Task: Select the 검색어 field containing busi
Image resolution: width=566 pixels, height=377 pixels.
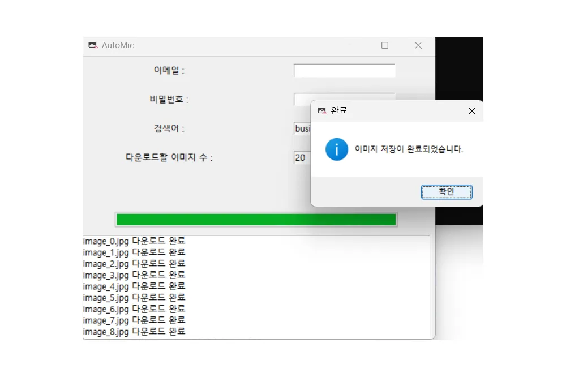Action: pyautogui.click(x=302, y=128)
